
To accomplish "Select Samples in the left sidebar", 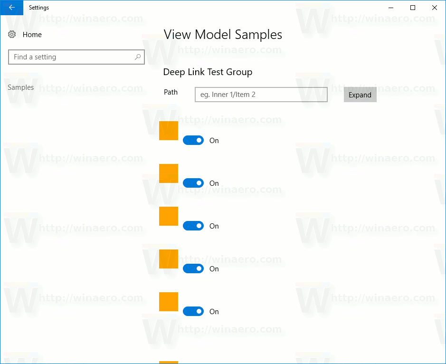I will click(22, 87).
